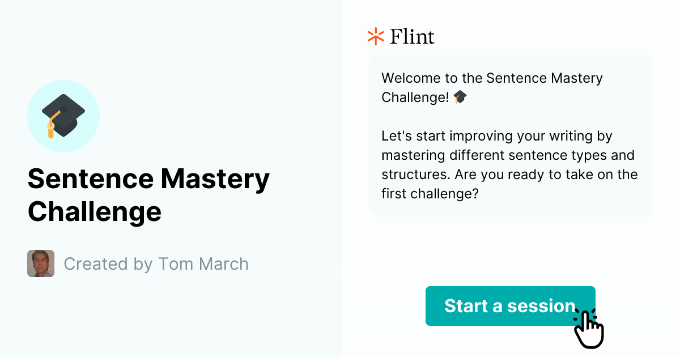
Task: Click the teal Start a session bar
Action: [509, 306]
